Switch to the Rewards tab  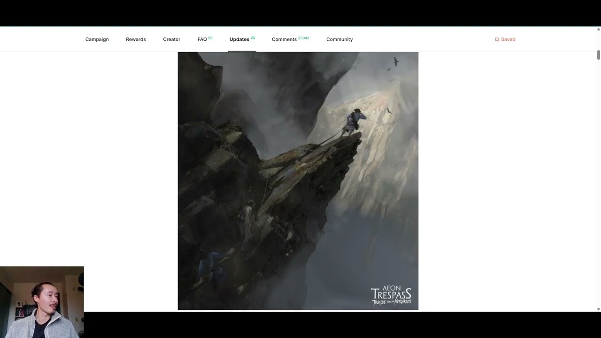[x=136, y=39]
